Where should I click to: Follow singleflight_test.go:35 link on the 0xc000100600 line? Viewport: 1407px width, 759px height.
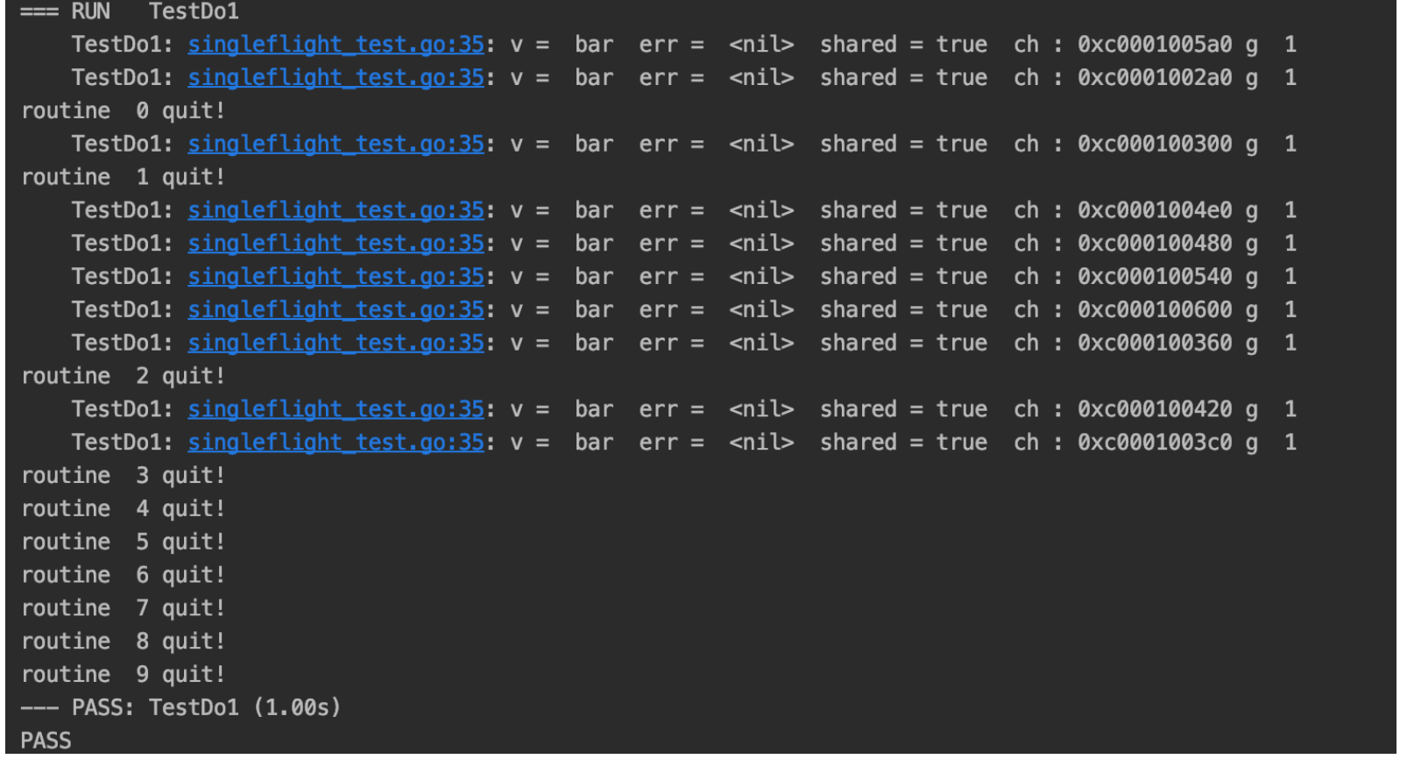pyautogui.click(x=336, y=310)
